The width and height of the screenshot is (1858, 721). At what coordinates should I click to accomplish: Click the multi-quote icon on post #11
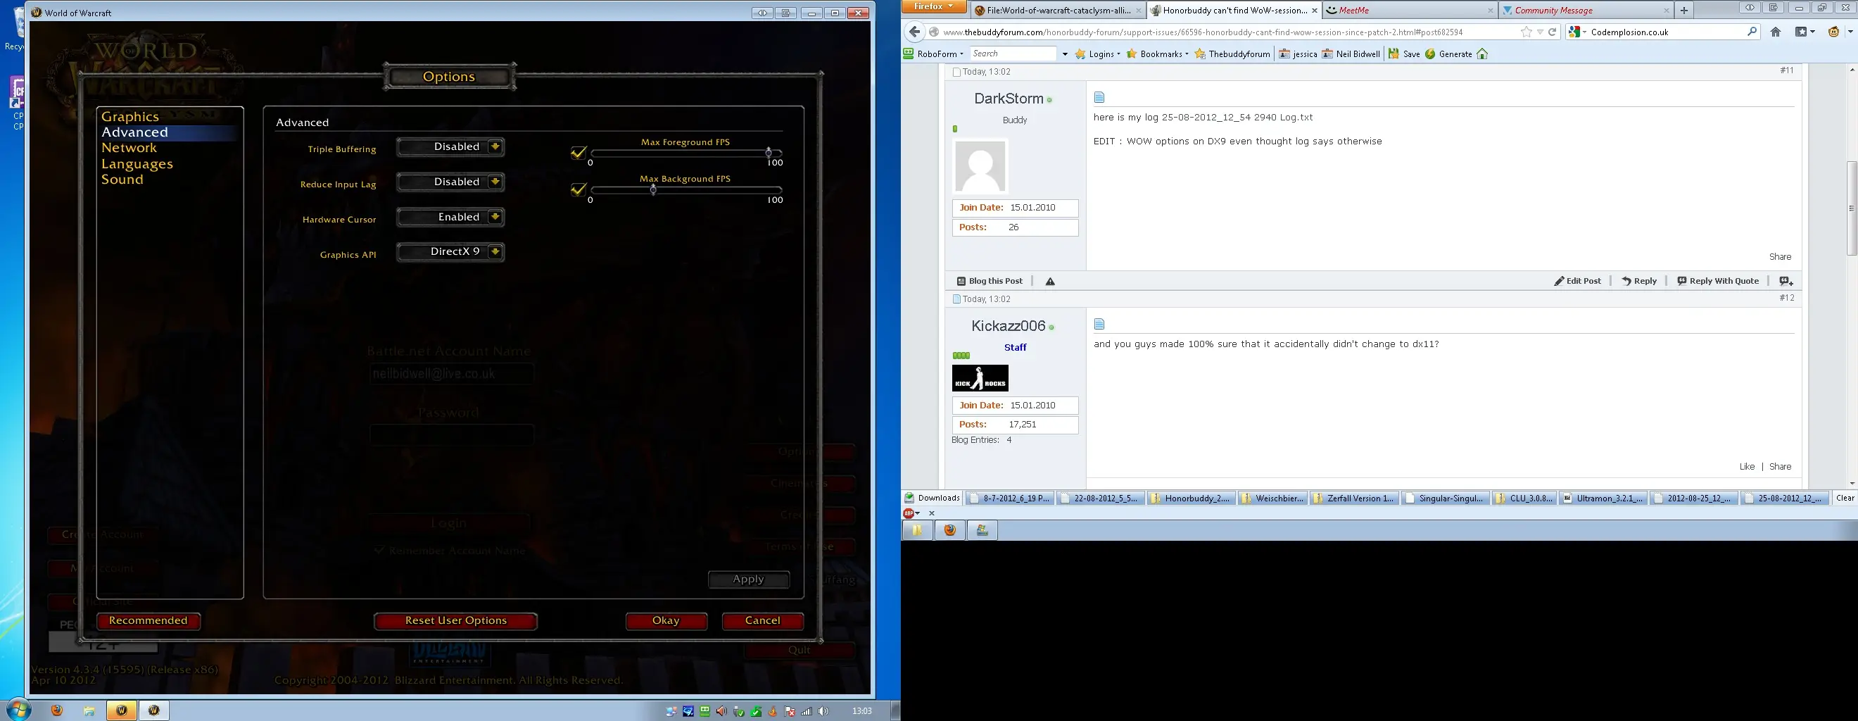[x=1786, y=281]
